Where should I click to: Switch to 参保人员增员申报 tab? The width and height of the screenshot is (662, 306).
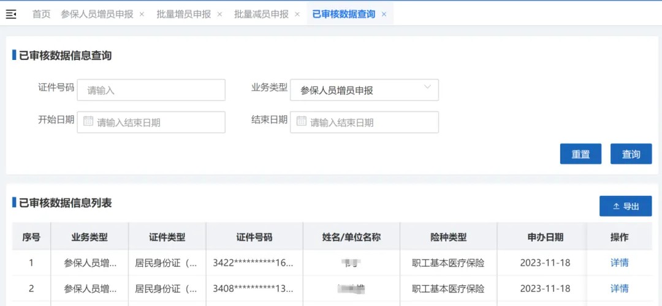97,14
